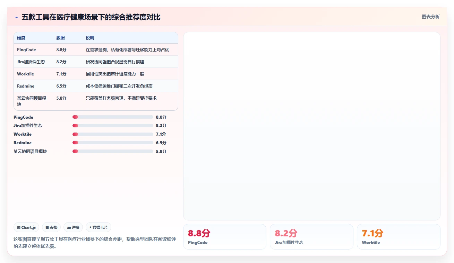Click the Redmine progress label

[23, 143]
